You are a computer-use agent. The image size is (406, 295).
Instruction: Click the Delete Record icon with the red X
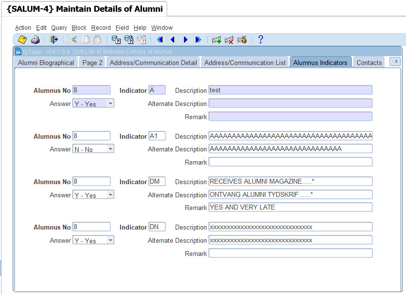click(x=229, y=40)
